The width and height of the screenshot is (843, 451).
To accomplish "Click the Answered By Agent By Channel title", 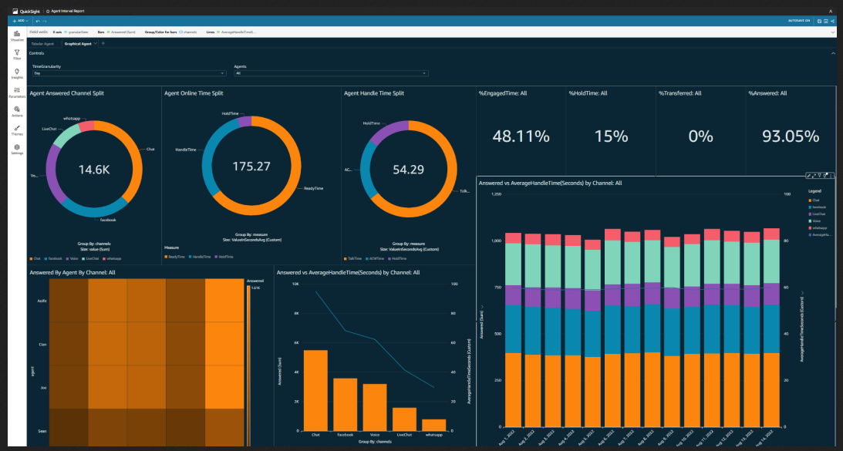I will point(72,273).
